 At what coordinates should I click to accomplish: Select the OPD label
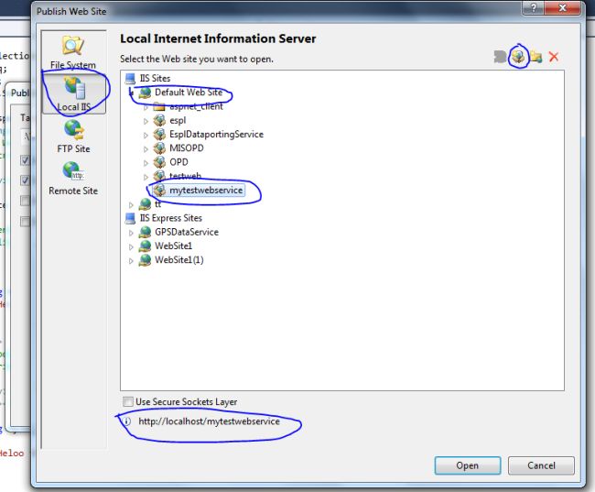coord(178,162)
